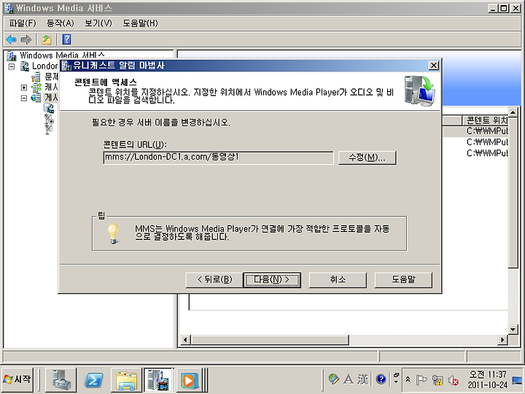Click the Up one level folder icon
Viewport: 525px width, 394px height.
(x=47, y=39)
